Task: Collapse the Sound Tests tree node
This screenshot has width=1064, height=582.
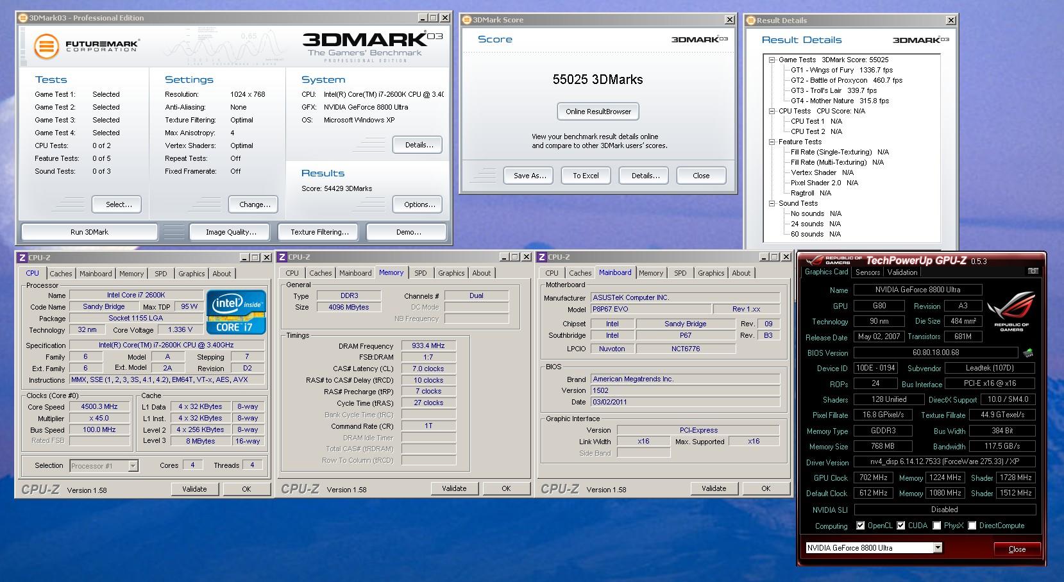Action: coord(772,203)
